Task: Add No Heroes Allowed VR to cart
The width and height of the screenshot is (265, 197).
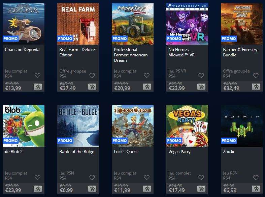Action: pyautogui.click(x=201, y=87)
